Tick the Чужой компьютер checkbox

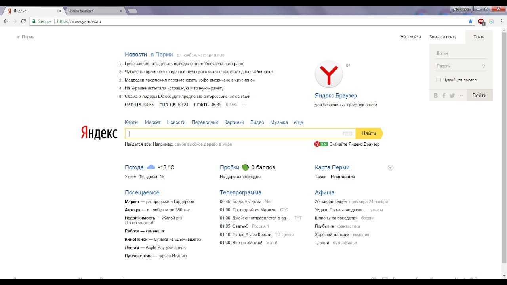point(438,80)
